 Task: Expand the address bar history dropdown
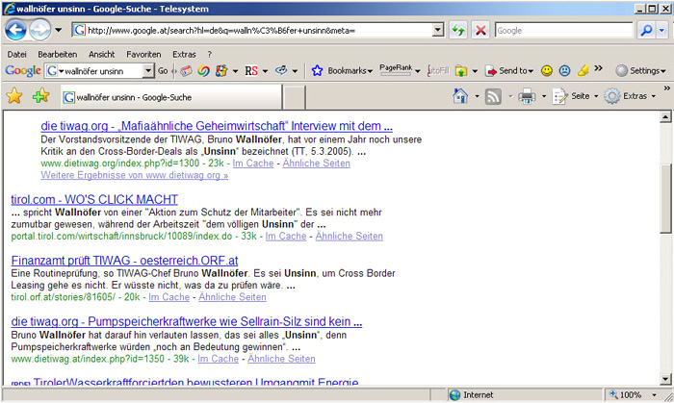438,30
